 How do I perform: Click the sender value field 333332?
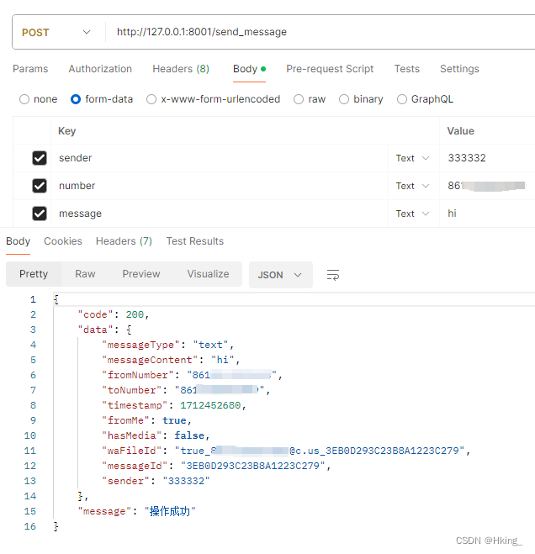click(x=467, y=158)
